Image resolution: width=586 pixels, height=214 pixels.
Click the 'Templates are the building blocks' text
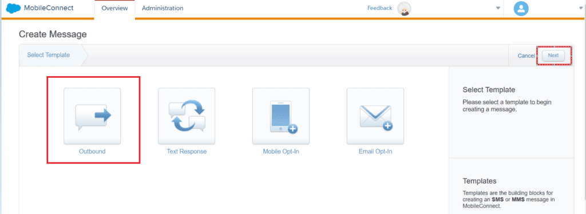(x=509, y=200)
